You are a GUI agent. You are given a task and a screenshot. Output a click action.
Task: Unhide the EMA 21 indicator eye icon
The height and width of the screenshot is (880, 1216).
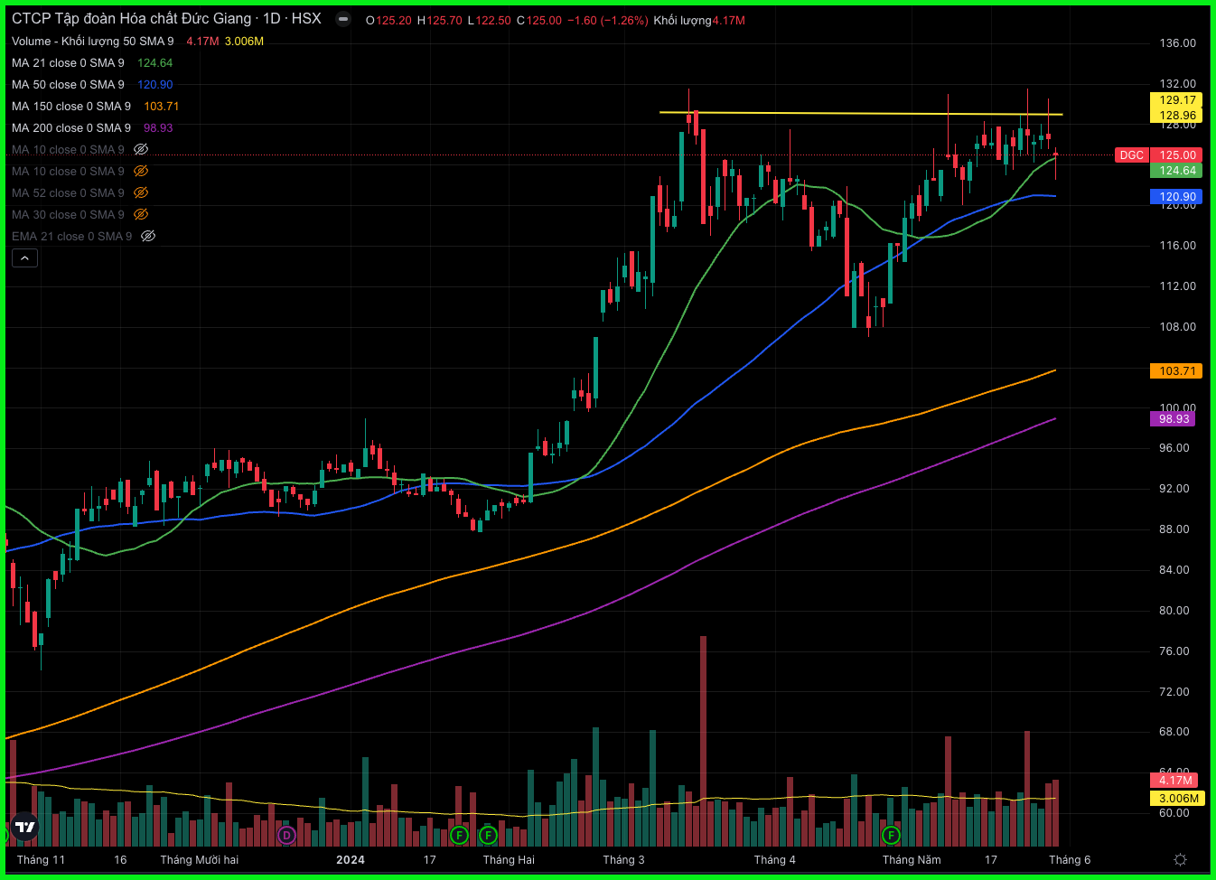pyautogui.click(x=148, y=236)
